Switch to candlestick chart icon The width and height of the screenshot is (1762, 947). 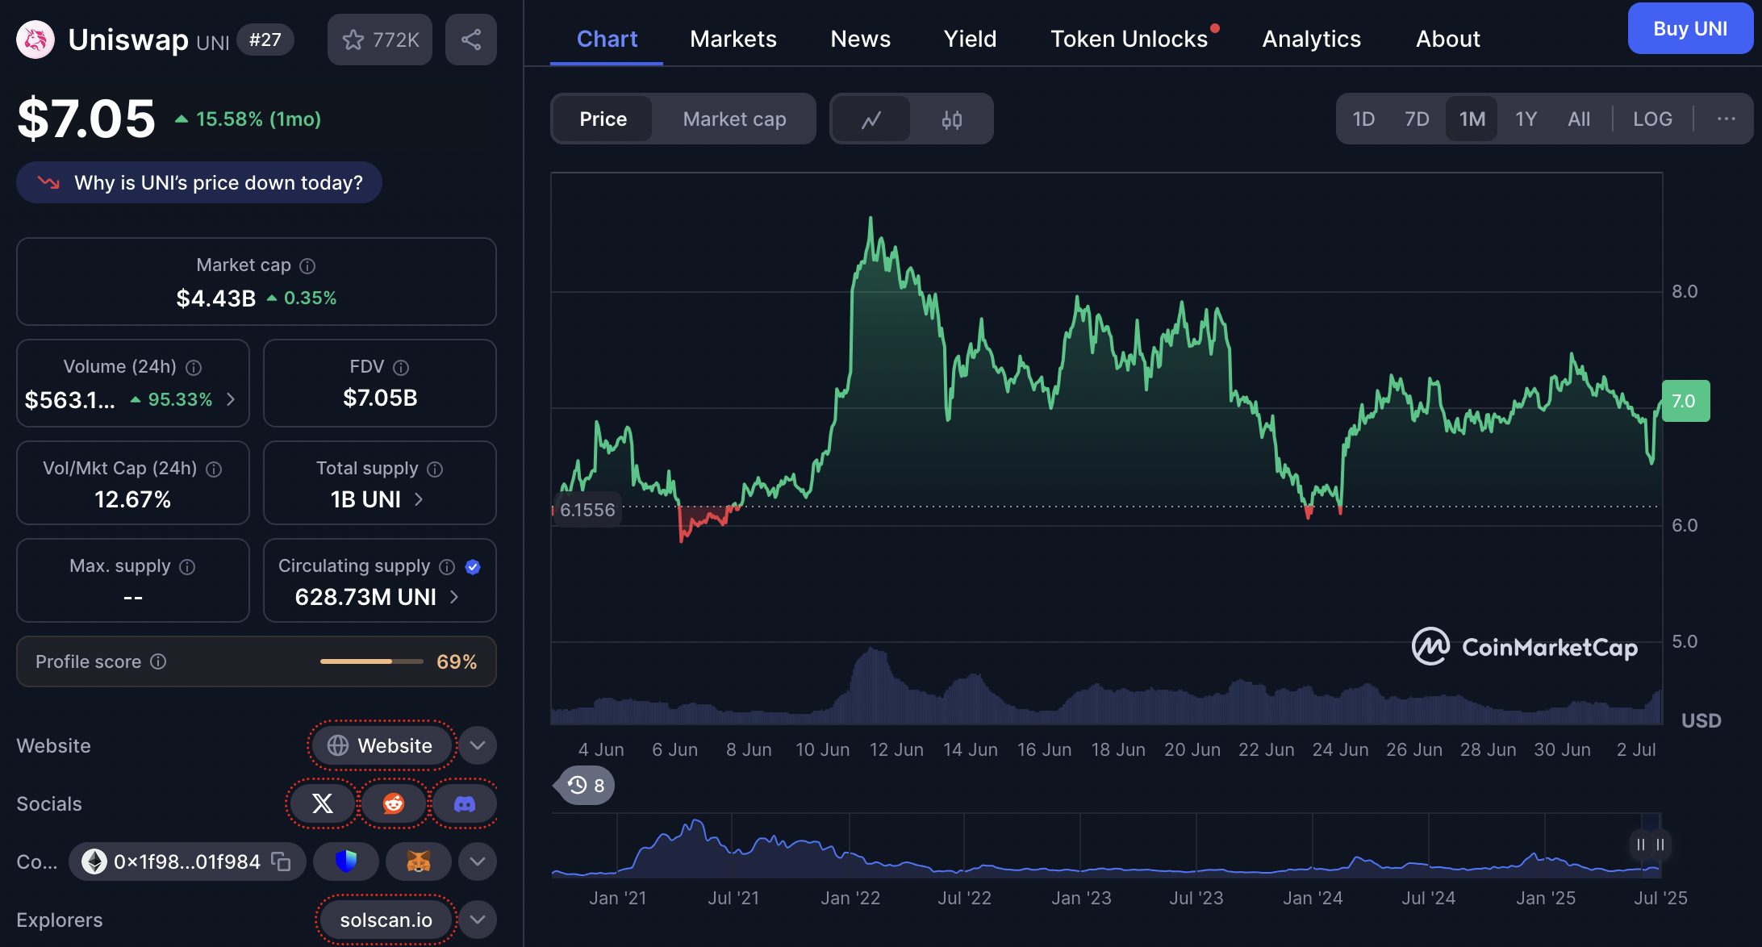click(952, 119)
